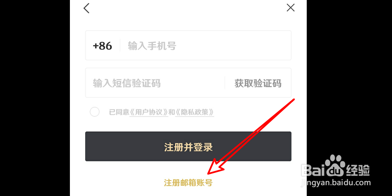Go back using the left chevron arrow
This screenshot has height=196, width=392.
pos(86,8)
